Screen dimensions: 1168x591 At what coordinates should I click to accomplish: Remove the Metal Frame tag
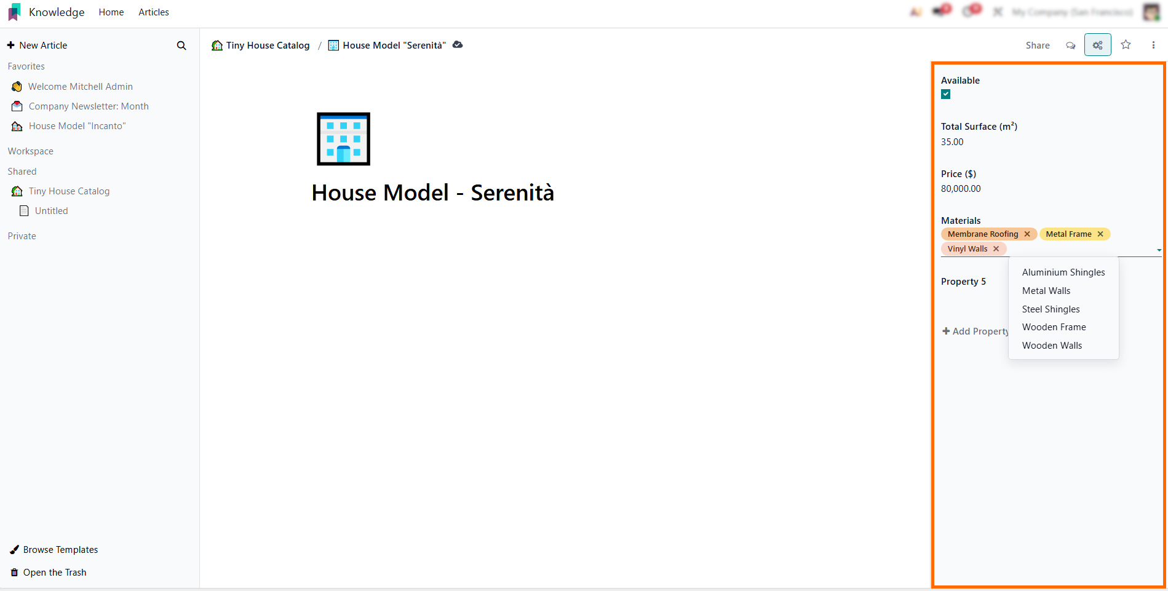[x=1100, y=234]
